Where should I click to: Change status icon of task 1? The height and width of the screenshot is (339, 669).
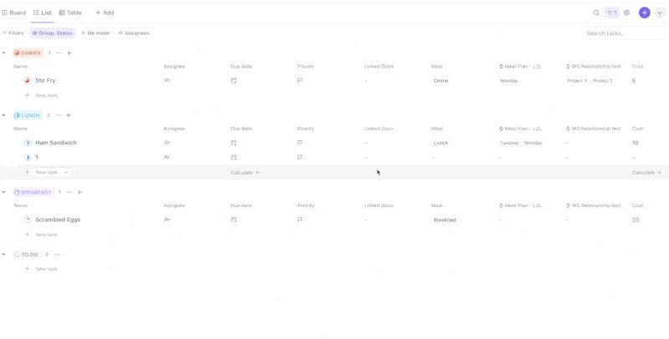tap(27, 158)
